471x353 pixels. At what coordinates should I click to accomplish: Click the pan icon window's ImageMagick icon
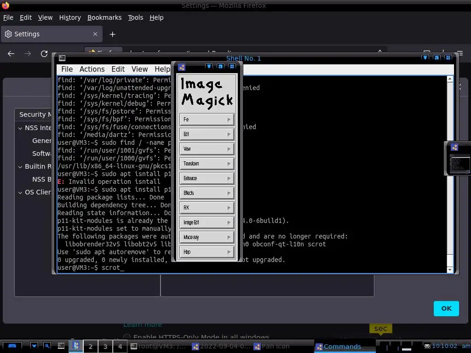(x=454, y=147)
